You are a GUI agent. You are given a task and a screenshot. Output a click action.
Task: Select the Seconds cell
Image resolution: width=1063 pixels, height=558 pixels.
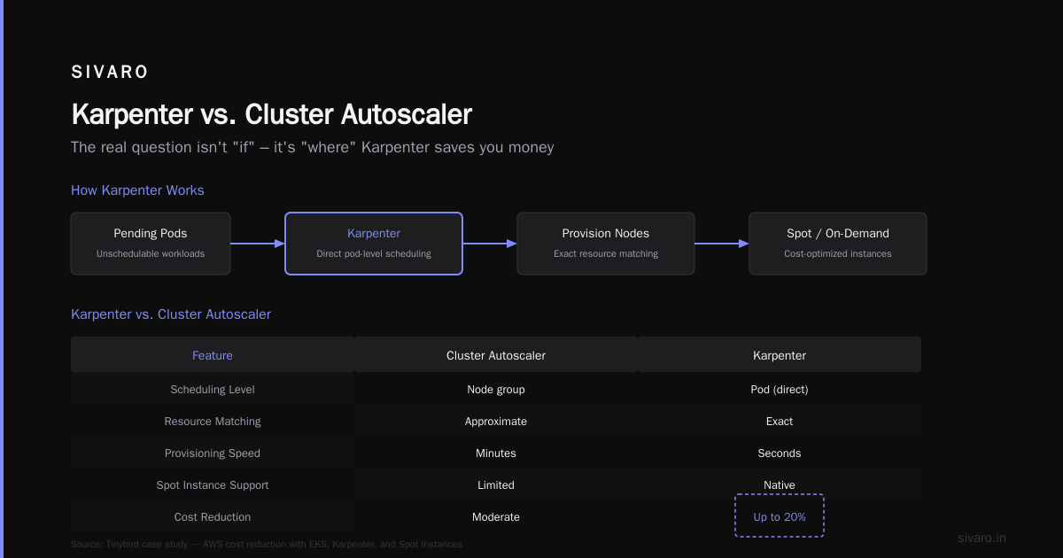pos(780,453)
